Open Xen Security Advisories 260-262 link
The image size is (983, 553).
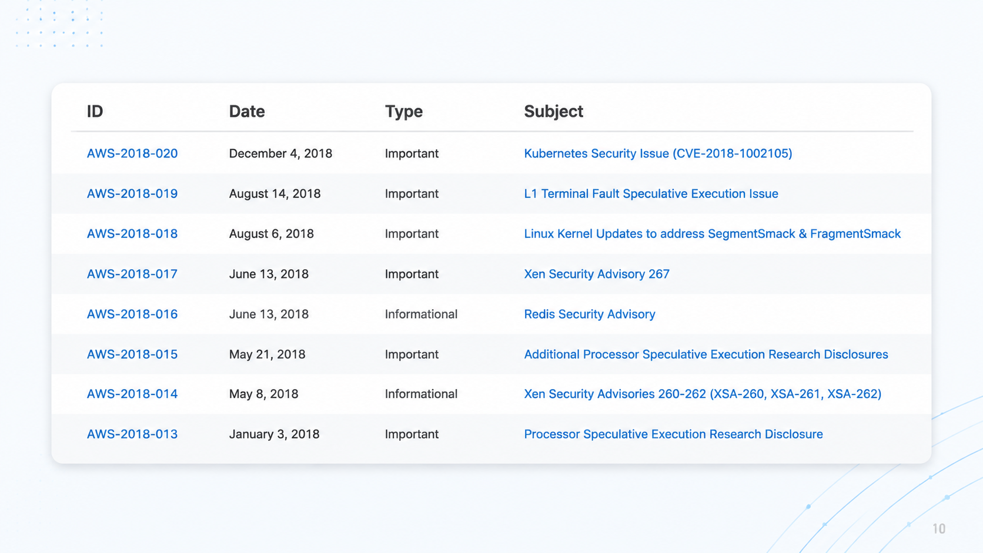703,394
